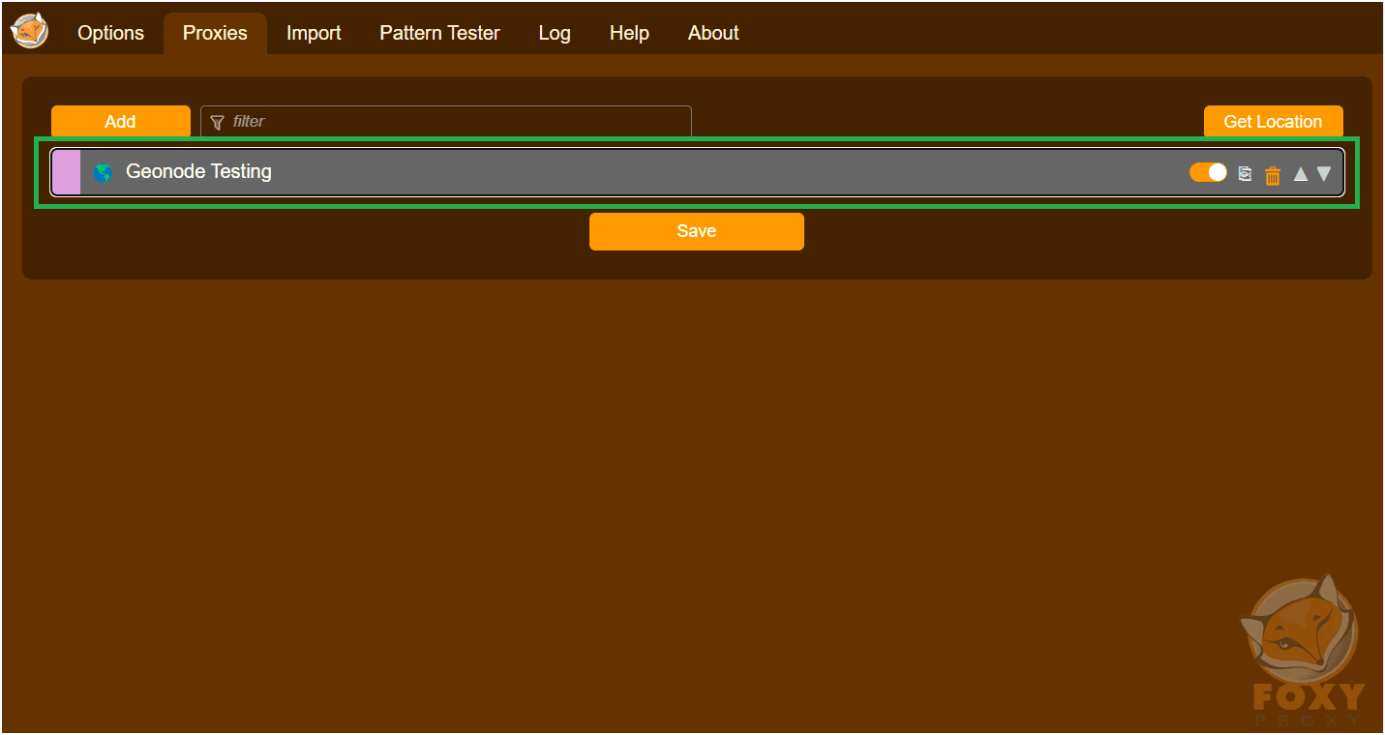Image resolution: width=1385 pixels, height=735 pixels.
Task: Disable the Geonode Testing proxy toggle
Action: 1208,172
